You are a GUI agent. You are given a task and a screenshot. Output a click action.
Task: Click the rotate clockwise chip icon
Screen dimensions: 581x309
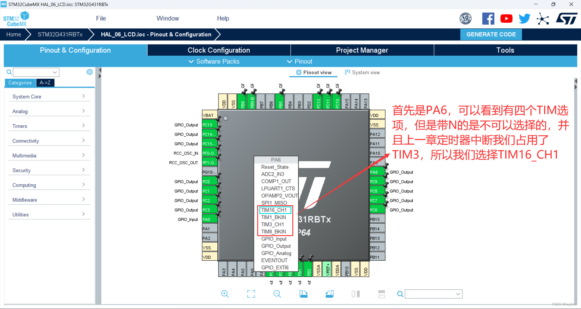pos(304,294)
